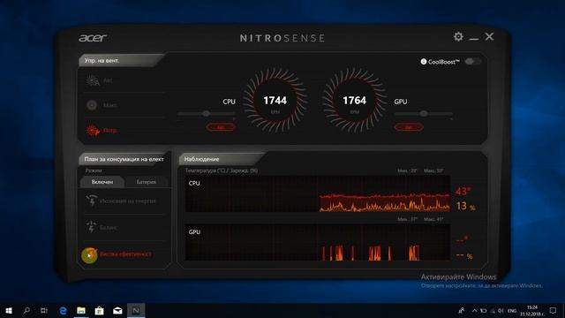Select the Max fan mode icon
This screenshot has height=318, width=565.
92,105
